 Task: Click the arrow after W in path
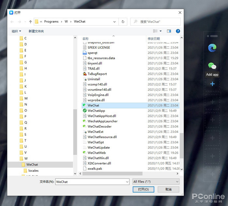(x=71, y=22)
